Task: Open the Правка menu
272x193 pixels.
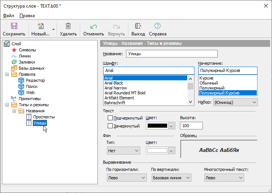Action: tap(27, 16)
